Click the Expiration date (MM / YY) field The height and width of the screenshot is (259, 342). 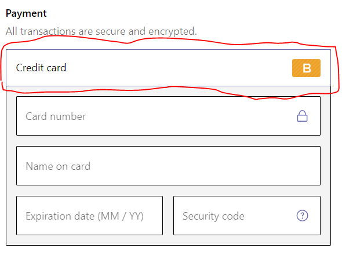[x=89, y=216]
